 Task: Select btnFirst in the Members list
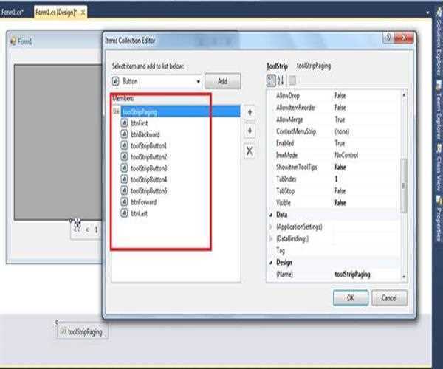pyautogui.click(x=141, y=124)
